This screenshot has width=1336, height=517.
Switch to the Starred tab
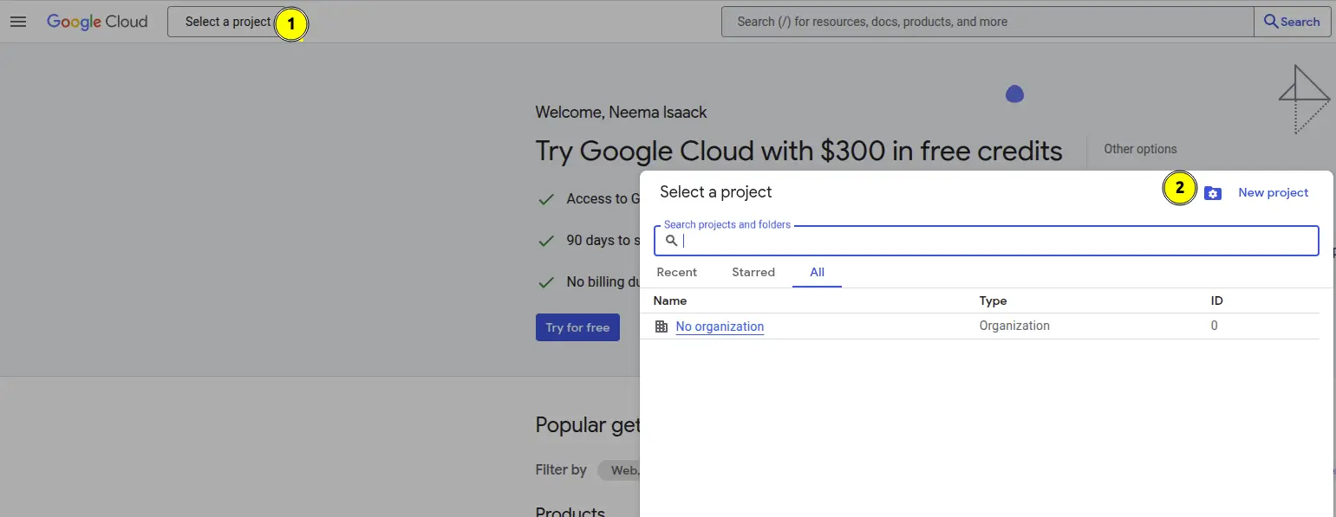(x=753, y=272)
